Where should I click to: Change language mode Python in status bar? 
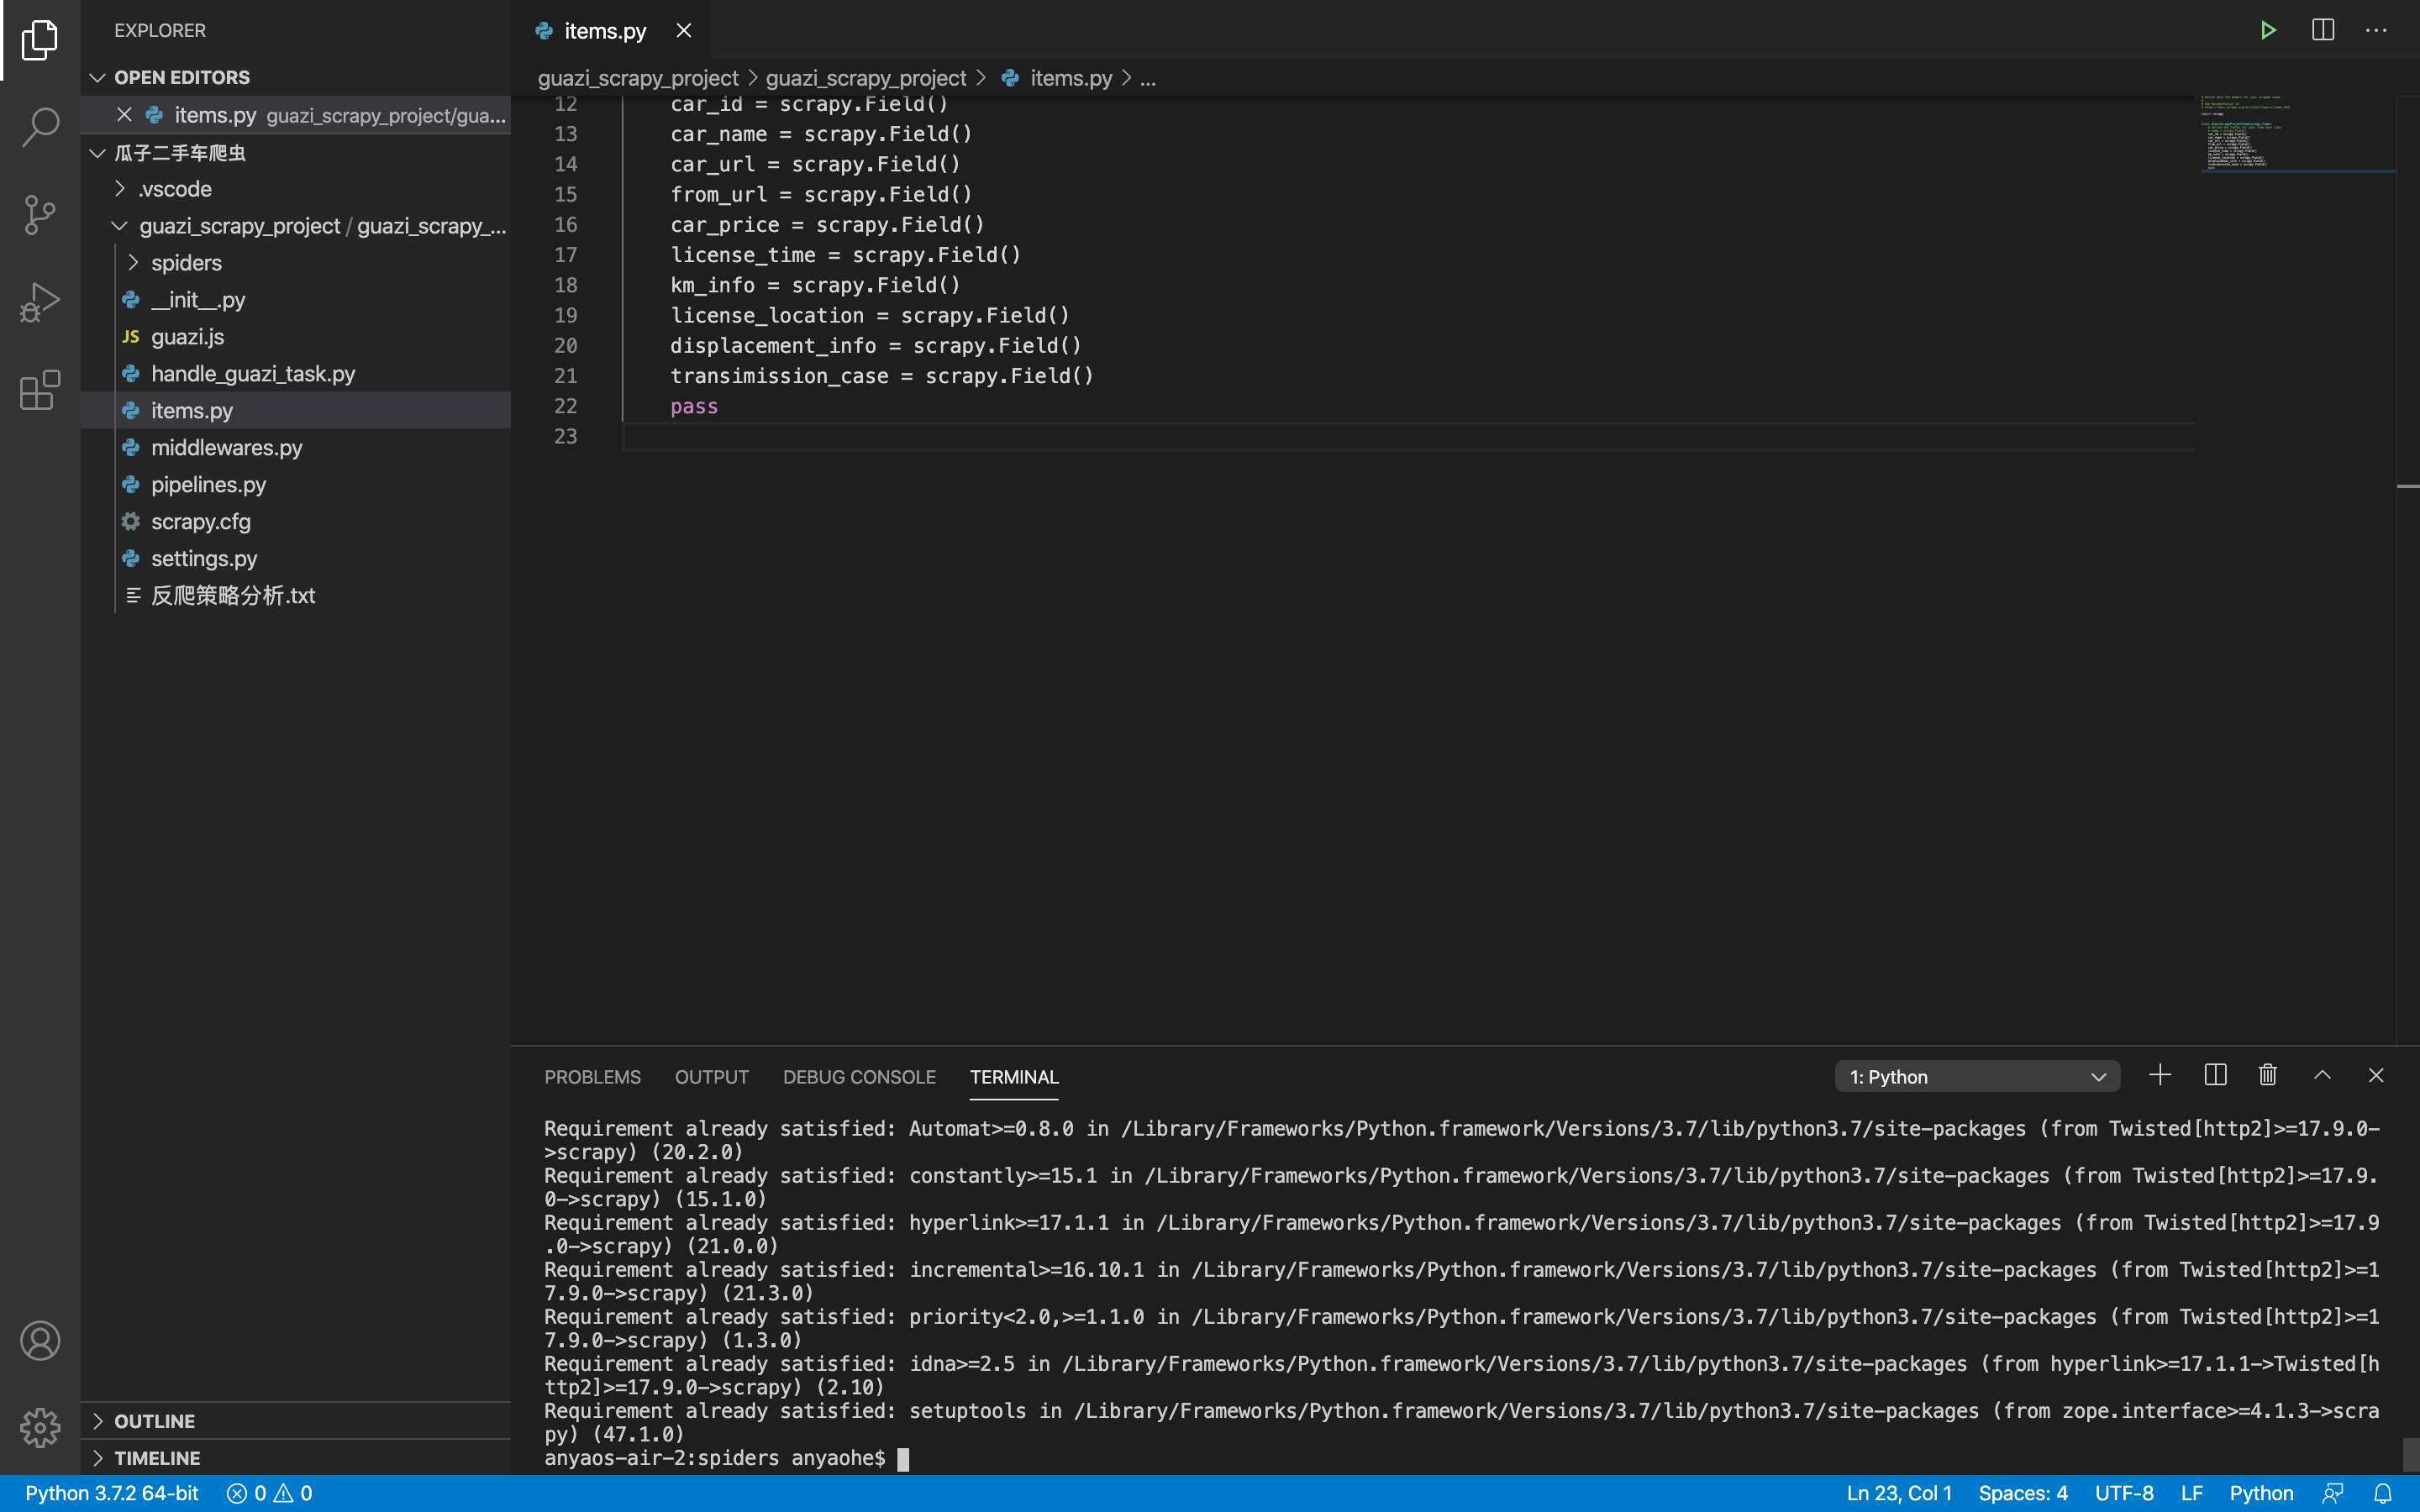[x=2261, y=1493]
